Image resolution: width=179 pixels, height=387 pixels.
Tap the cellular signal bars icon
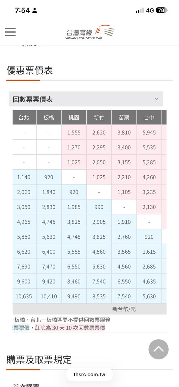tap(140, 11)
